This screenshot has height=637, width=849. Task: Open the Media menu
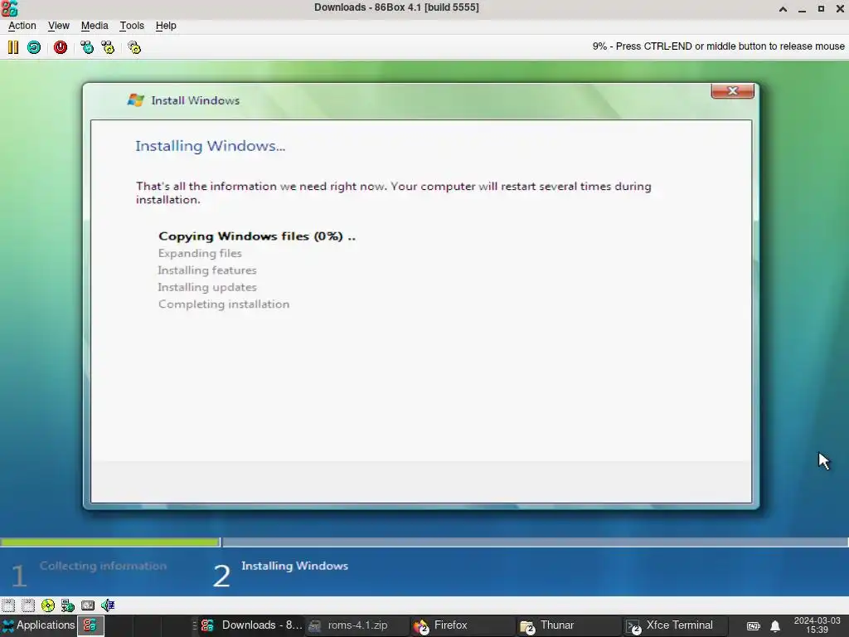coord(95,26)
